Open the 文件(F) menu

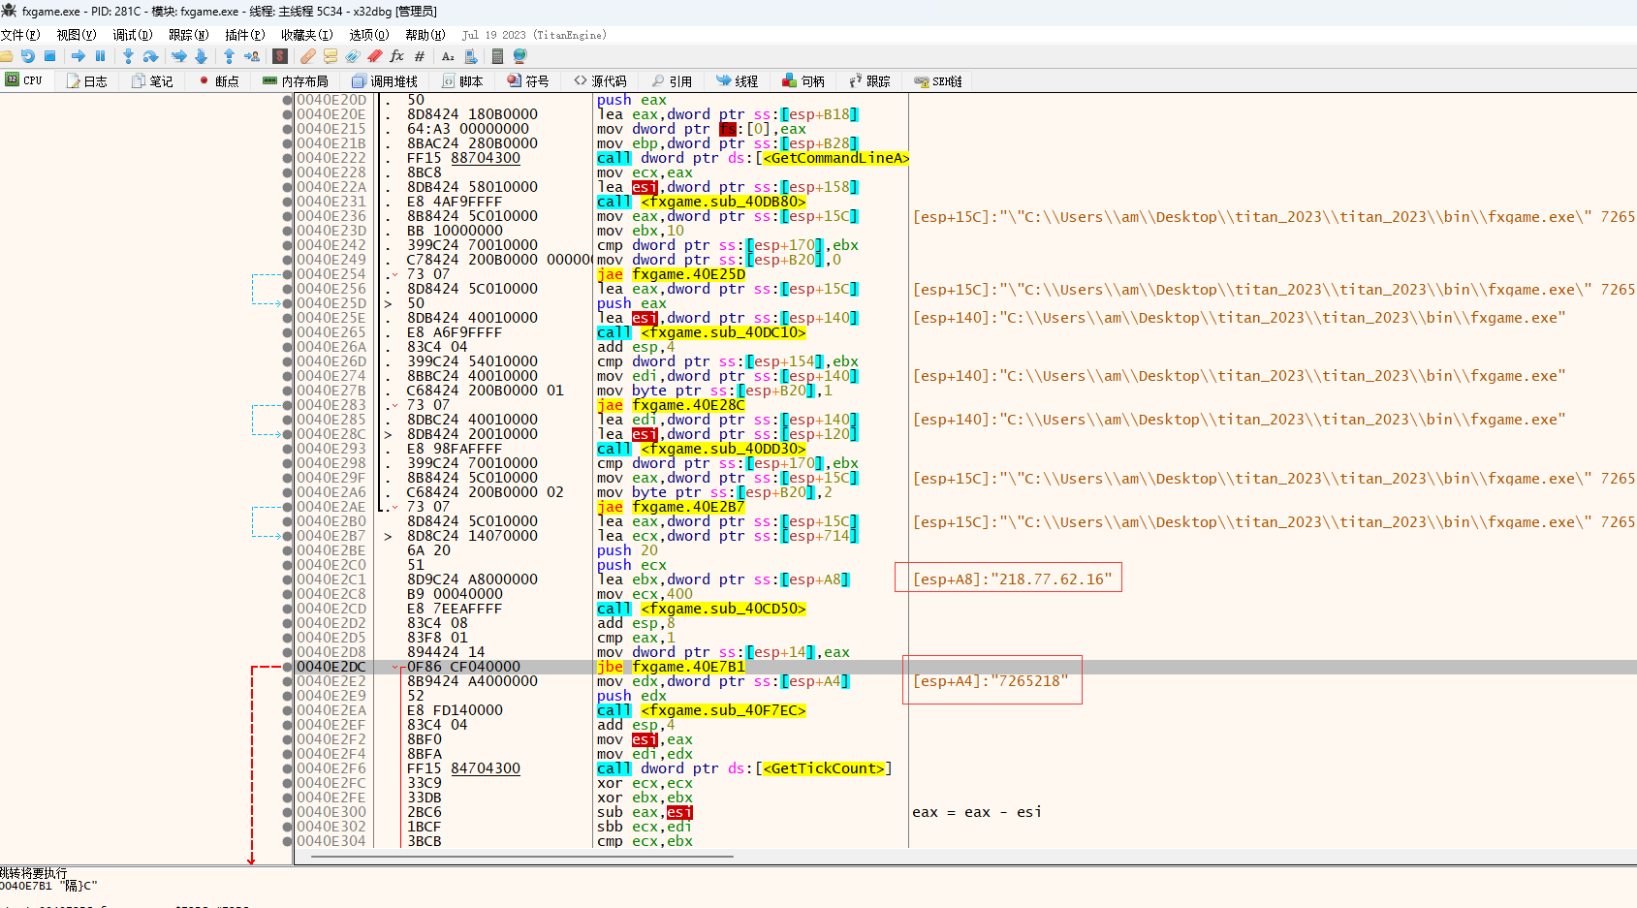[20, 35]
